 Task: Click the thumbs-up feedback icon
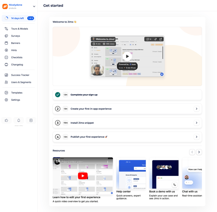pyautogui.click(x=7, y=120)
